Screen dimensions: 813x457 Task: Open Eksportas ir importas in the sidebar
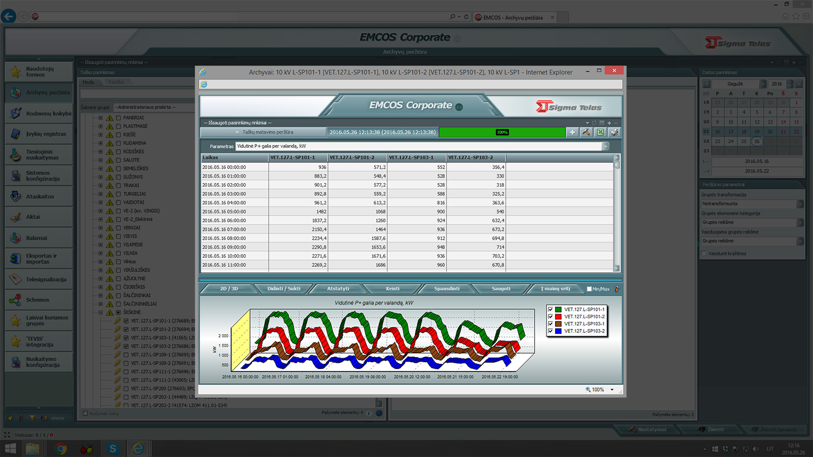pyautogui.click(x=39, y=258)
